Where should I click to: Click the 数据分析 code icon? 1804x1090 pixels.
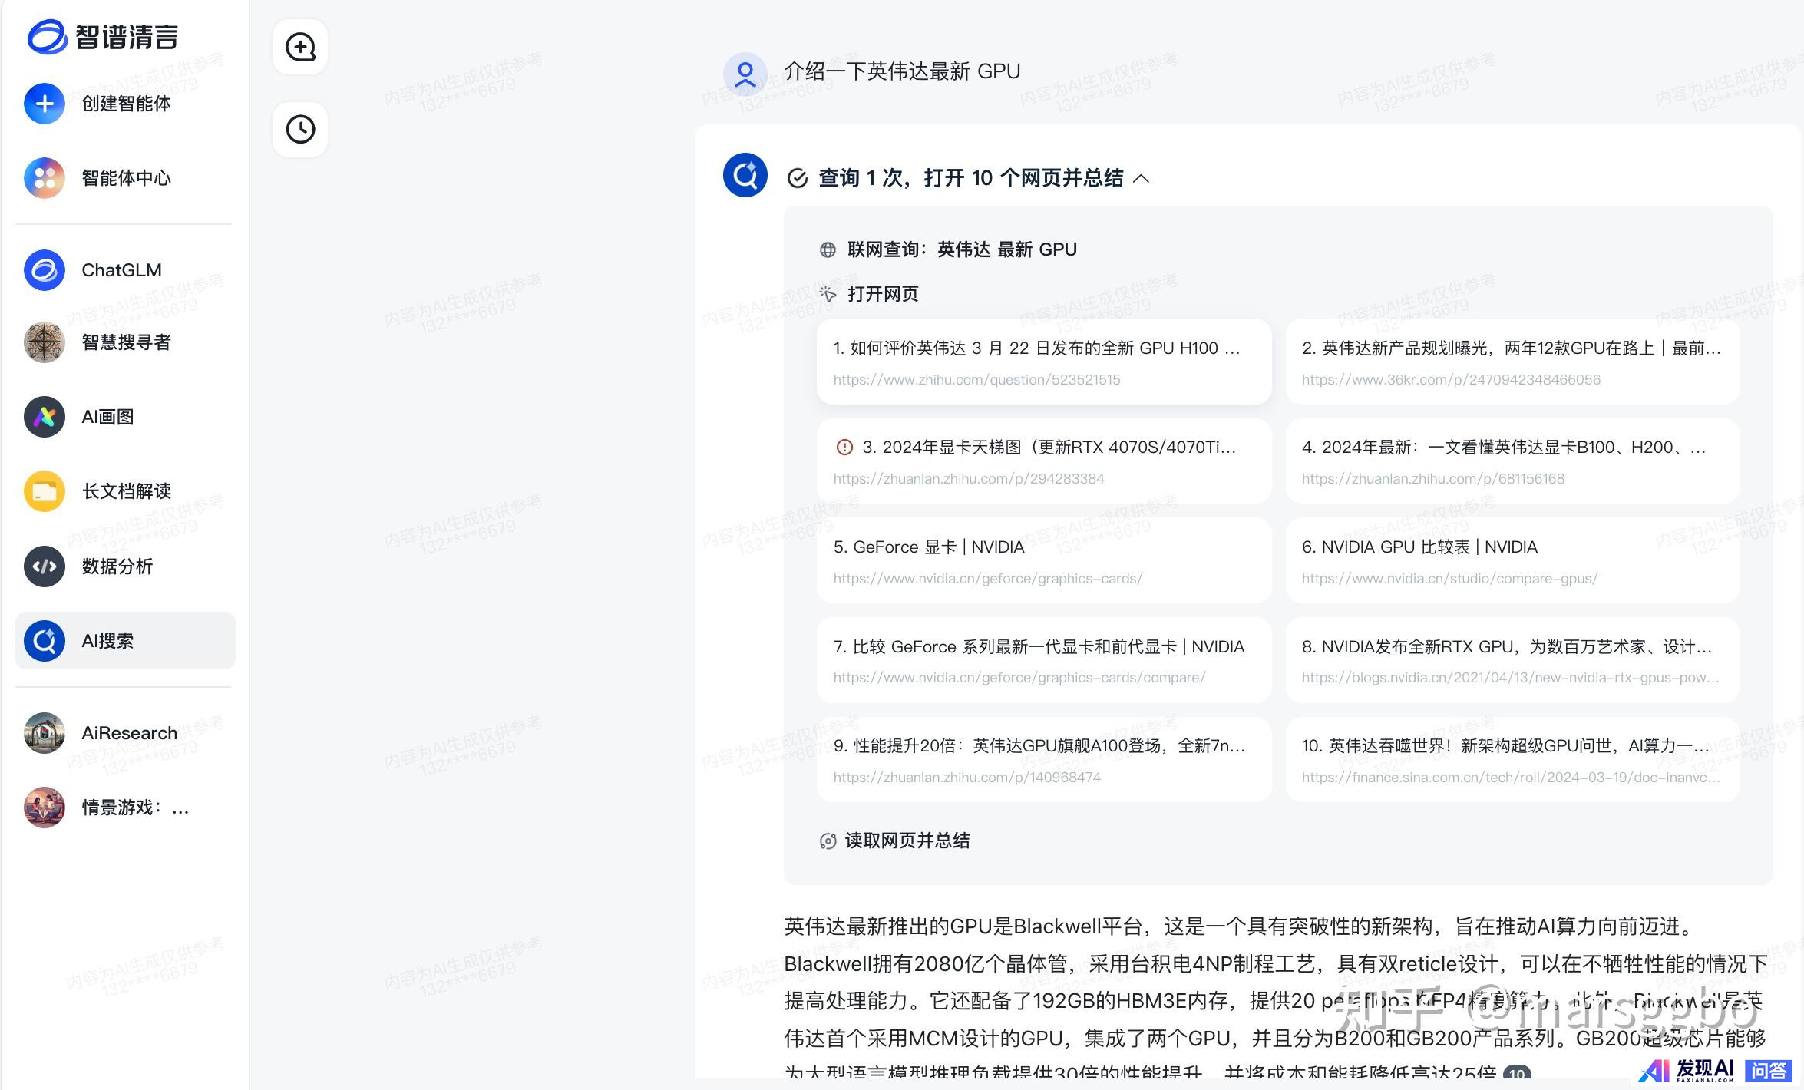(45, 566)
